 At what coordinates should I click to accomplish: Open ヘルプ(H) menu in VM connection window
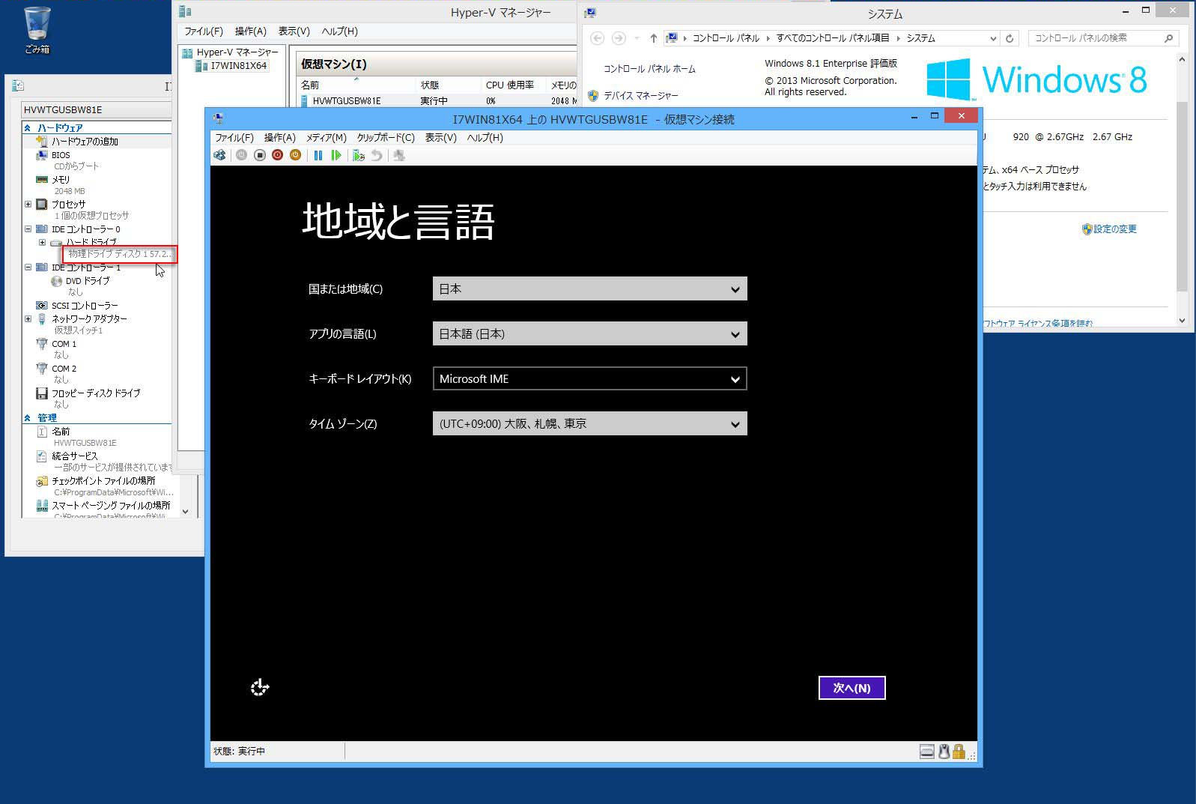[485, 137]
